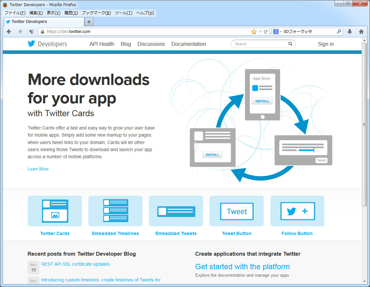370x287 pixels.
Task: Click the Nov 19 date badge
Action: (x=34, y=267)
